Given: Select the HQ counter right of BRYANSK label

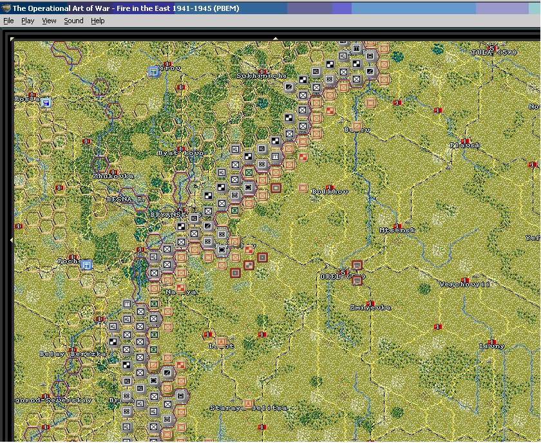Looking at the screenshot, I should coord(195,218).
